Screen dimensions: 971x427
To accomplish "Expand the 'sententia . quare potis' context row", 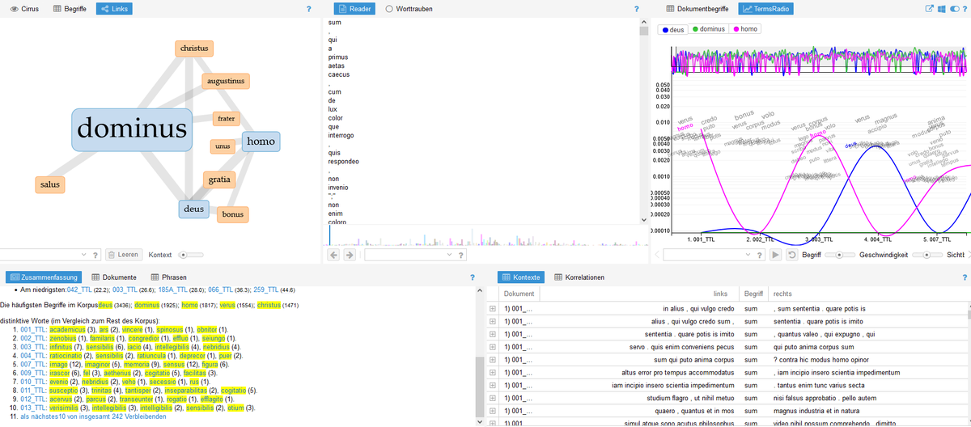I will (x=492, y=333).
